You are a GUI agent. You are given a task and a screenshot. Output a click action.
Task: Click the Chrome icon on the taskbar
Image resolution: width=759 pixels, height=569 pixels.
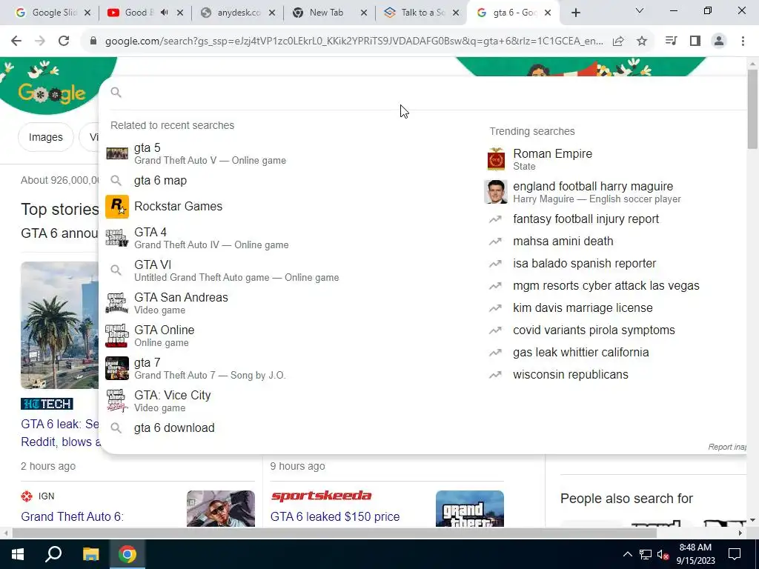[x=127, y=554]
